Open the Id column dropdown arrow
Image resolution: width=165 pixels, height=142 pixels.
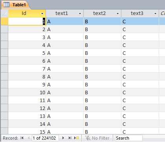[42, 13]
